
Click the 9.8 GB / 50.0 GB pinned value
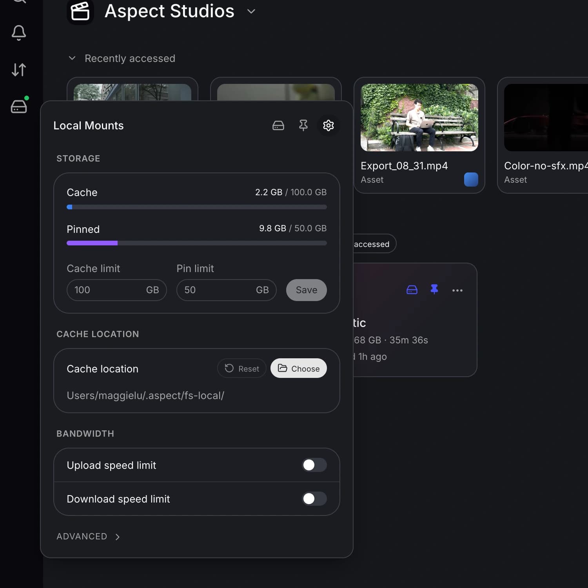click(x=293, y=228)
